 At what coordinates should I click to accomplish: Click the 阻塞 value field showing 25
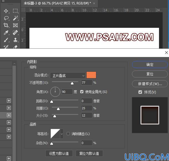tap(87, 108)
